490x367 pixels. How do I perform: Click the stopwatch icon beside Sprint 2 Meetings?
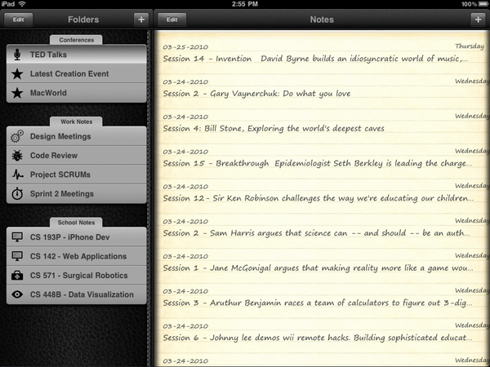point(17,194)
